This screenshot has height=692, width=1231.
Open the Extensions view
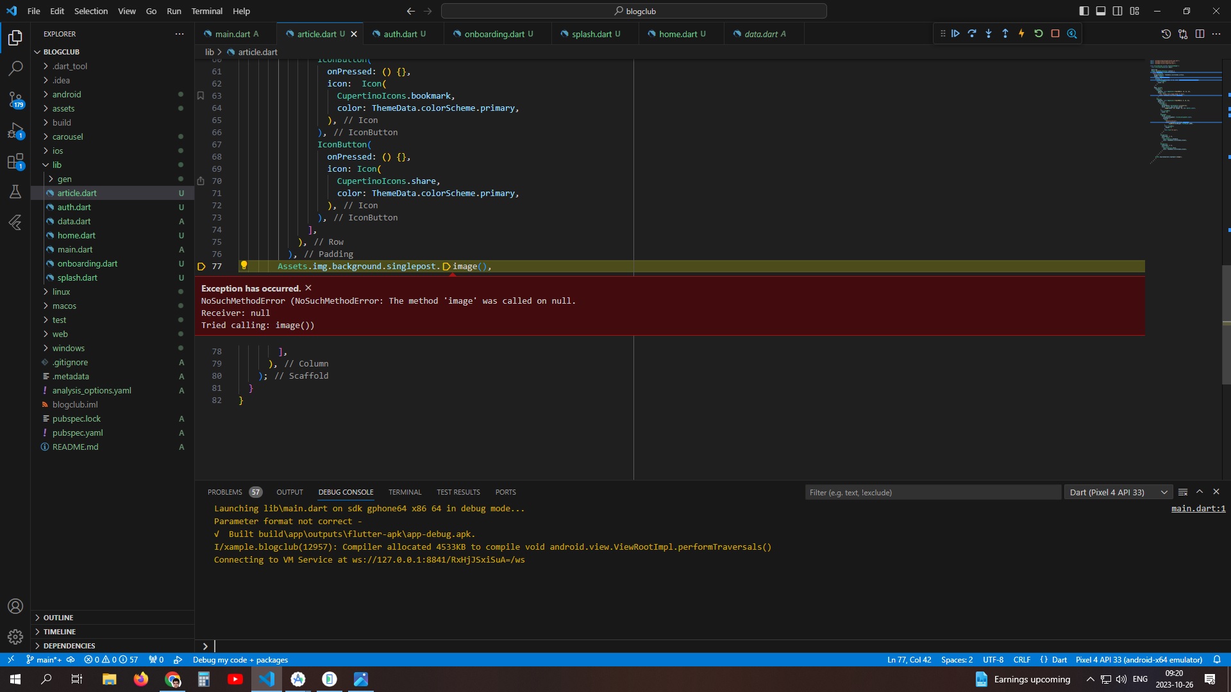[x=15, y=161]
